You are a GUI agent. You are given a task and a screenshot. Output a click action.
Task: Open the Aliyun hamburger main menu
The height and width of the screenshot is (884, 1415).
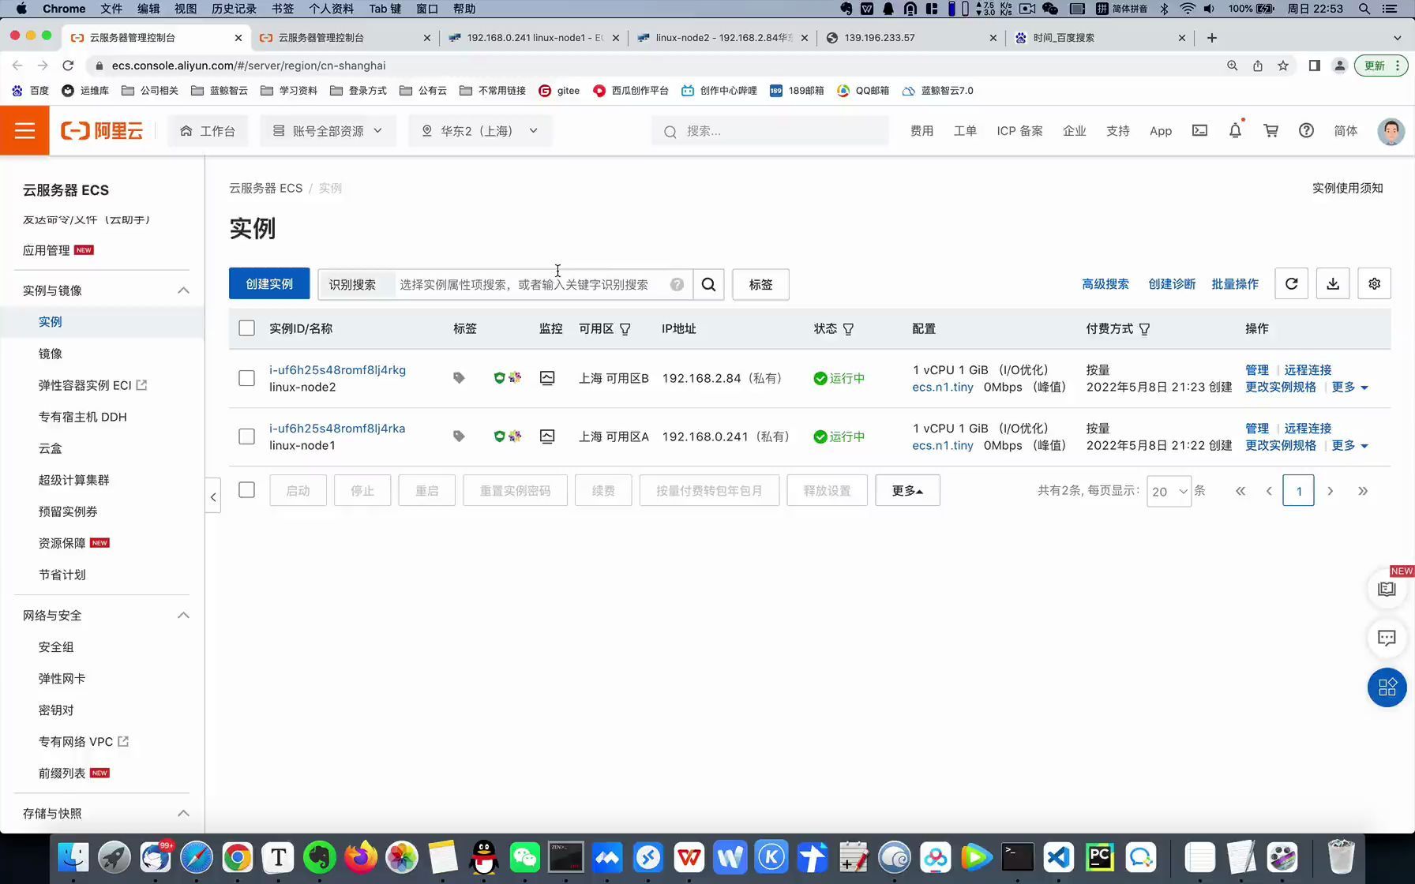[x=24, y=131]
